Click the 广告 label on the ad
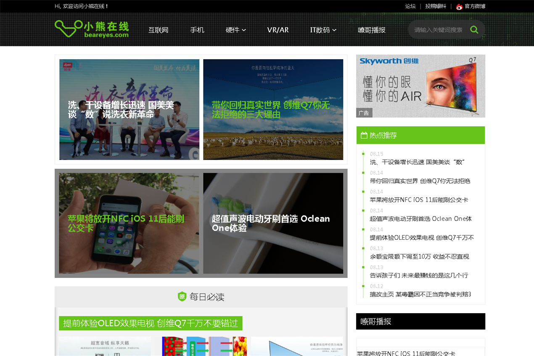534x356 pixels. pyautogui.click(x=364, y=113)
